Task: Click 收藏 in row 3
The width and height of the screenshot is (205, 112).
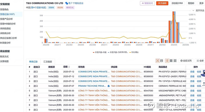Action: pyautogui.click(x=199, y=81)
